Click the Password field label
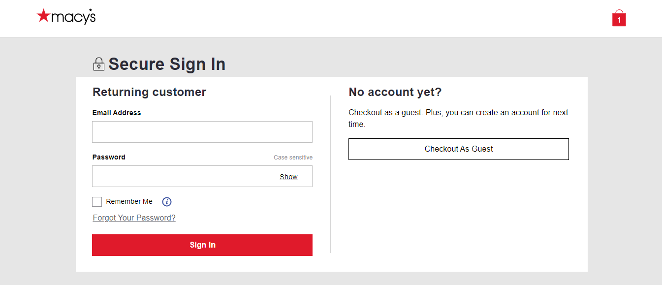Screen dimensions: 662x285 pyautogui.click(x=109, y=157)
